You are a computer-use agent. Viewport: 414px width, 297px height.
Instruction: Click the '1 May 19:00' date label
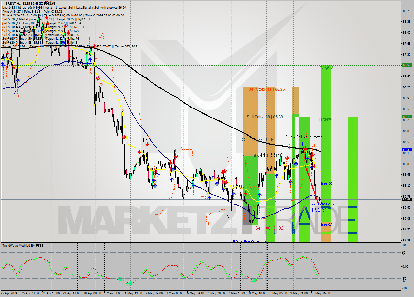tap(134, 293)
